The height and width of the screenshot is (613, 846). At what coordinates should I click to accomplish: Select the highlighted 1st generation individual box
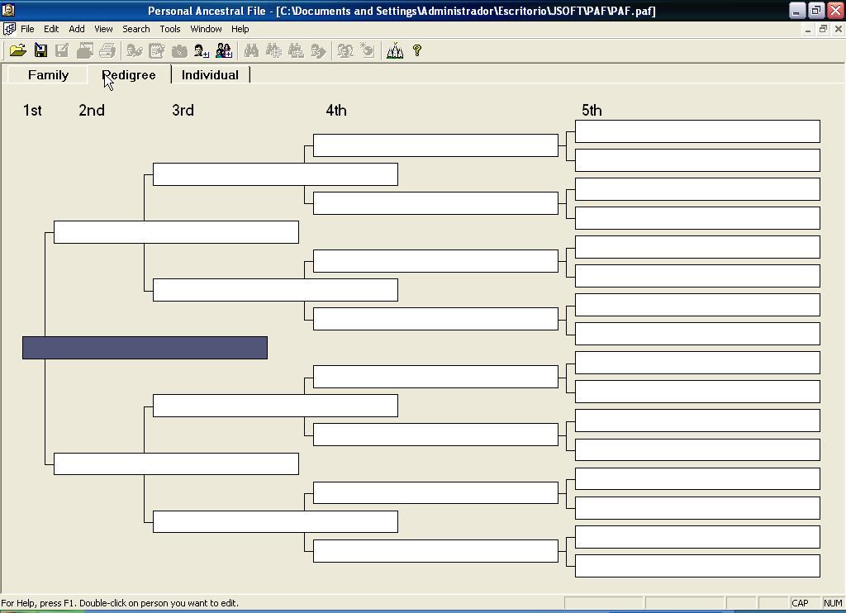click(x=145, y=348)
